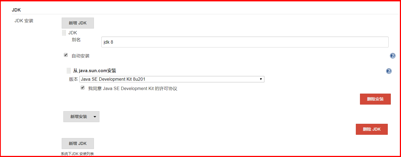Open help icon for 自动安装 option
The width and height of the screenshot is (401, 157).
point(392,56)
